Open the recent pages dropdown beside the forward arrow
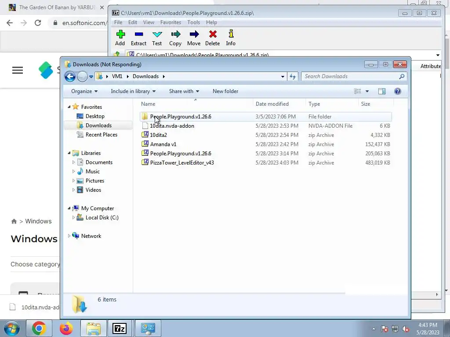Image resolution: width=450 pixels, height=337 pixels. coord(91,77)
